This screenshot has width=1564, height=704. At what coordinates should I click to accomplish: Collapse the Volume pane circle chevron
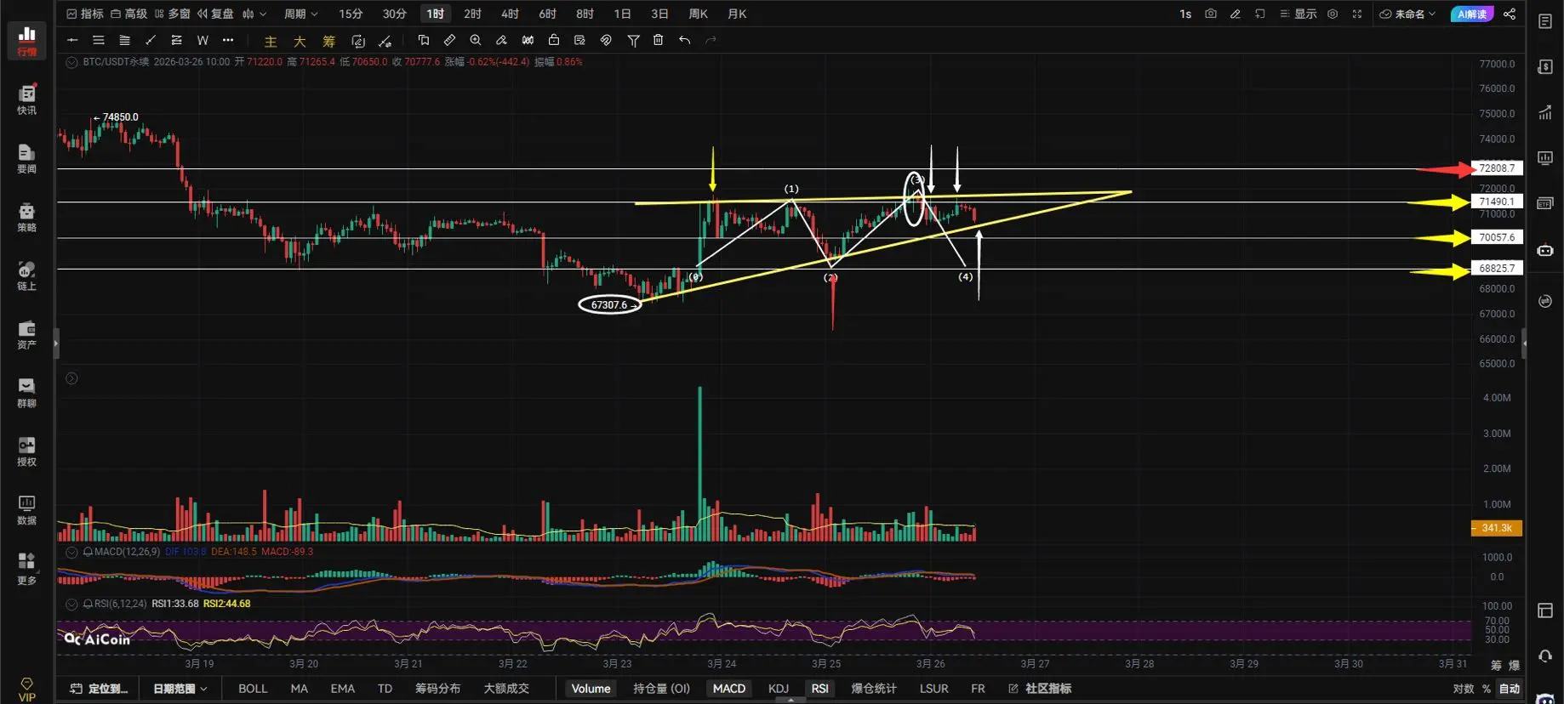71,378
